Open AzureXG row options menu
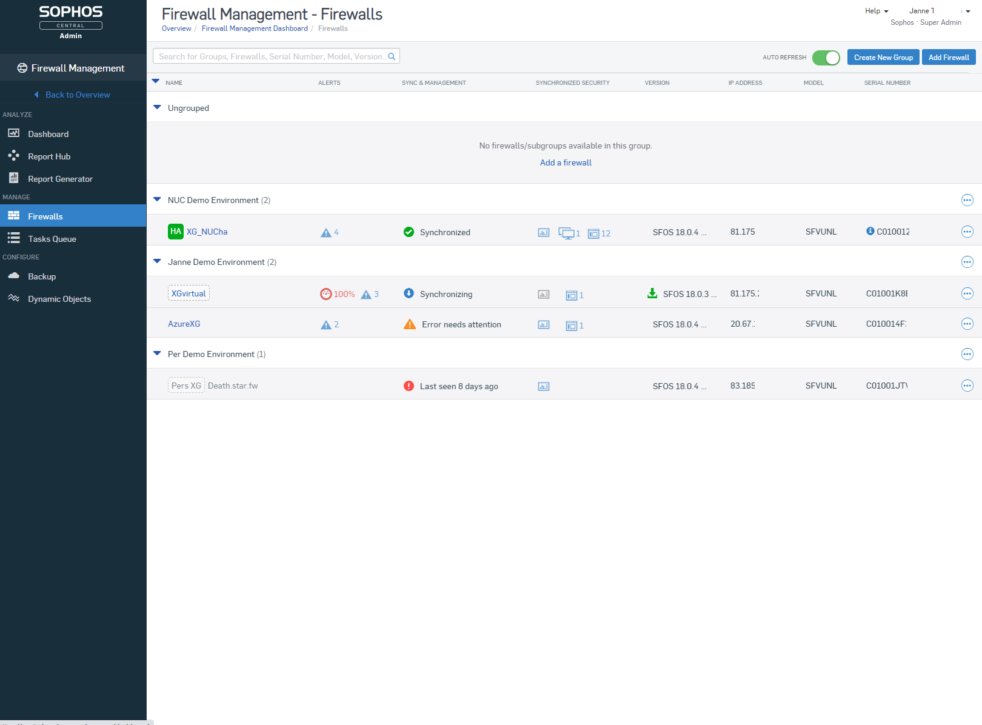 tap(967, 324)
